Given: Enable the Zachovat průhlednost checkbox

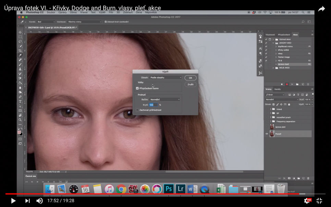Looking at the screenshot, I should point(137,110).
